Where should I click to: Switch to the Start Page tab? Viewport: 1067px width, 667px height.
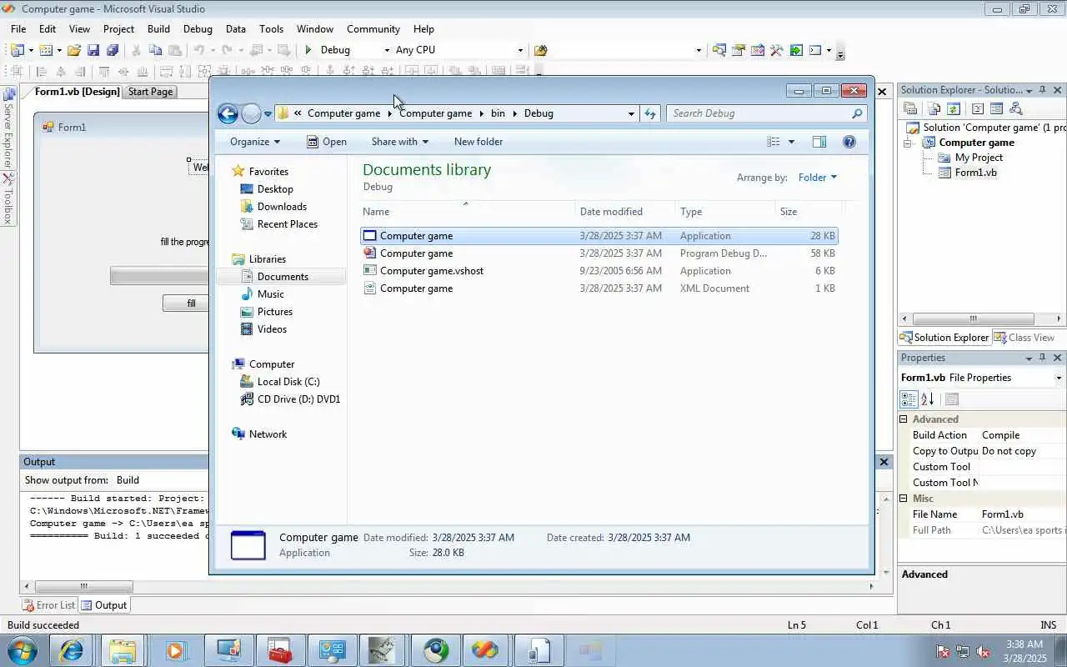pos(151,92)
